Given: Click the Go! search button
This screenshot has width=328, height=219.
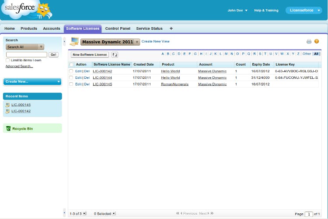Looking at the screenshot, I should click(x=53, y=55).
